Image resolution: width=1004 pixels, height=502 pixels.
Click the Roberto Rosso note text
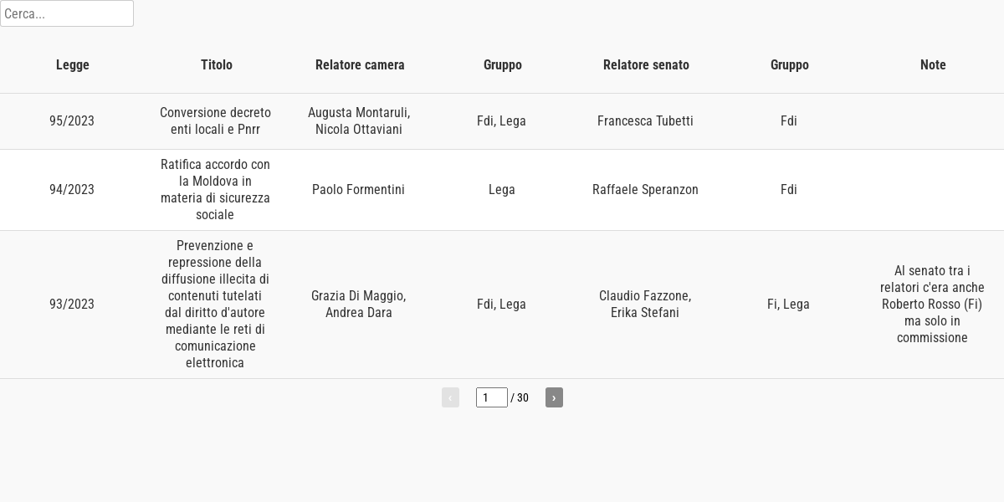coord(932,305)
